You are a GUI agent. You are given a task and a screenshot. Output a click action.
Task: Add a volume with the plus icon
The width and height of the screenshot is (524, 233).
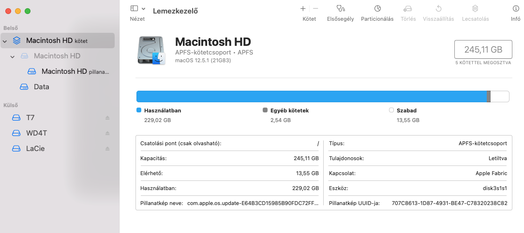pyautogui.click(x=303, y=9)
